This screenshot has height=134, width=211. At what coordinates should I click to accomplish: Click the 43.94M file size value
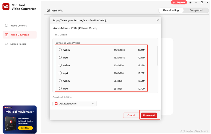pos(141,50)
